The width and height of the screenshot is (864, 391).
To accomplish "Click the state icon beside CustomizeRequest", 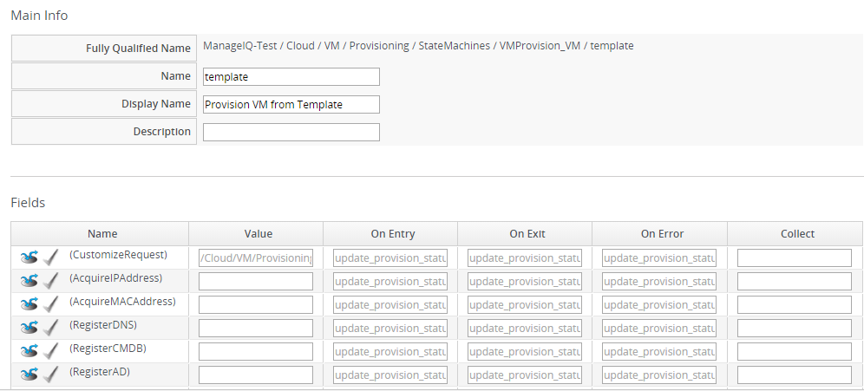I will [x=29, y=257].
